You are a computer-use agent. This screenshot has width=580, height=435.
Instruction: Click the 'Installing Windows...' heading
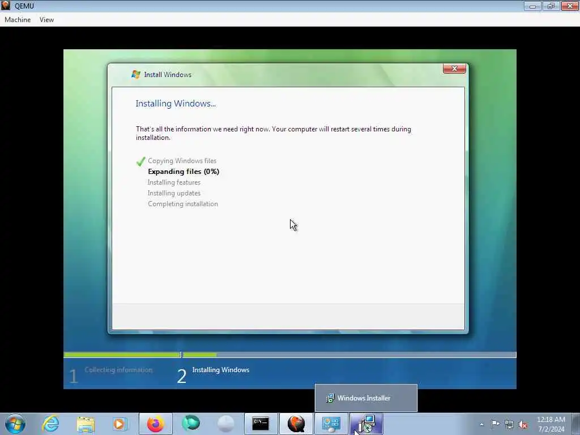176,104
